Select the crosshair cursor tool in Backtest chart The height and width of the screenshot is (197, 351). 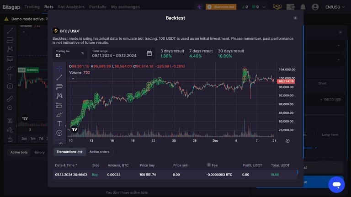(x=59, y=68)
